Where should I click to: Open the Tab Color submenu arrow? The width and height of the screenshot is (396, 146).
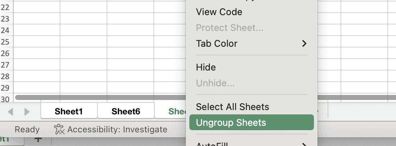(304, 44)
